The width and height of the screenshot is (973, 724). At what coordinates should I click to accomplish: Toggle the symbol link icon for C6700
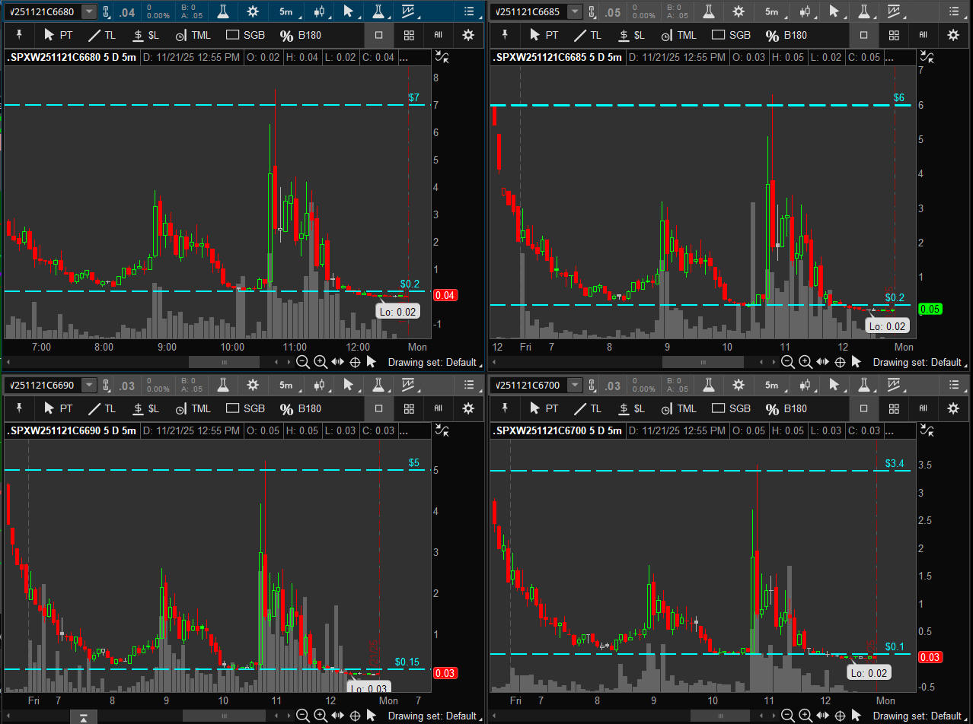click(592, 386)
